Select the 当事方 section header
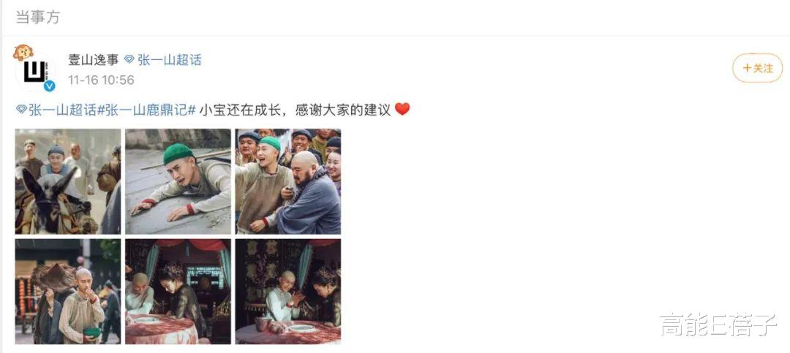 coord(38,17)
